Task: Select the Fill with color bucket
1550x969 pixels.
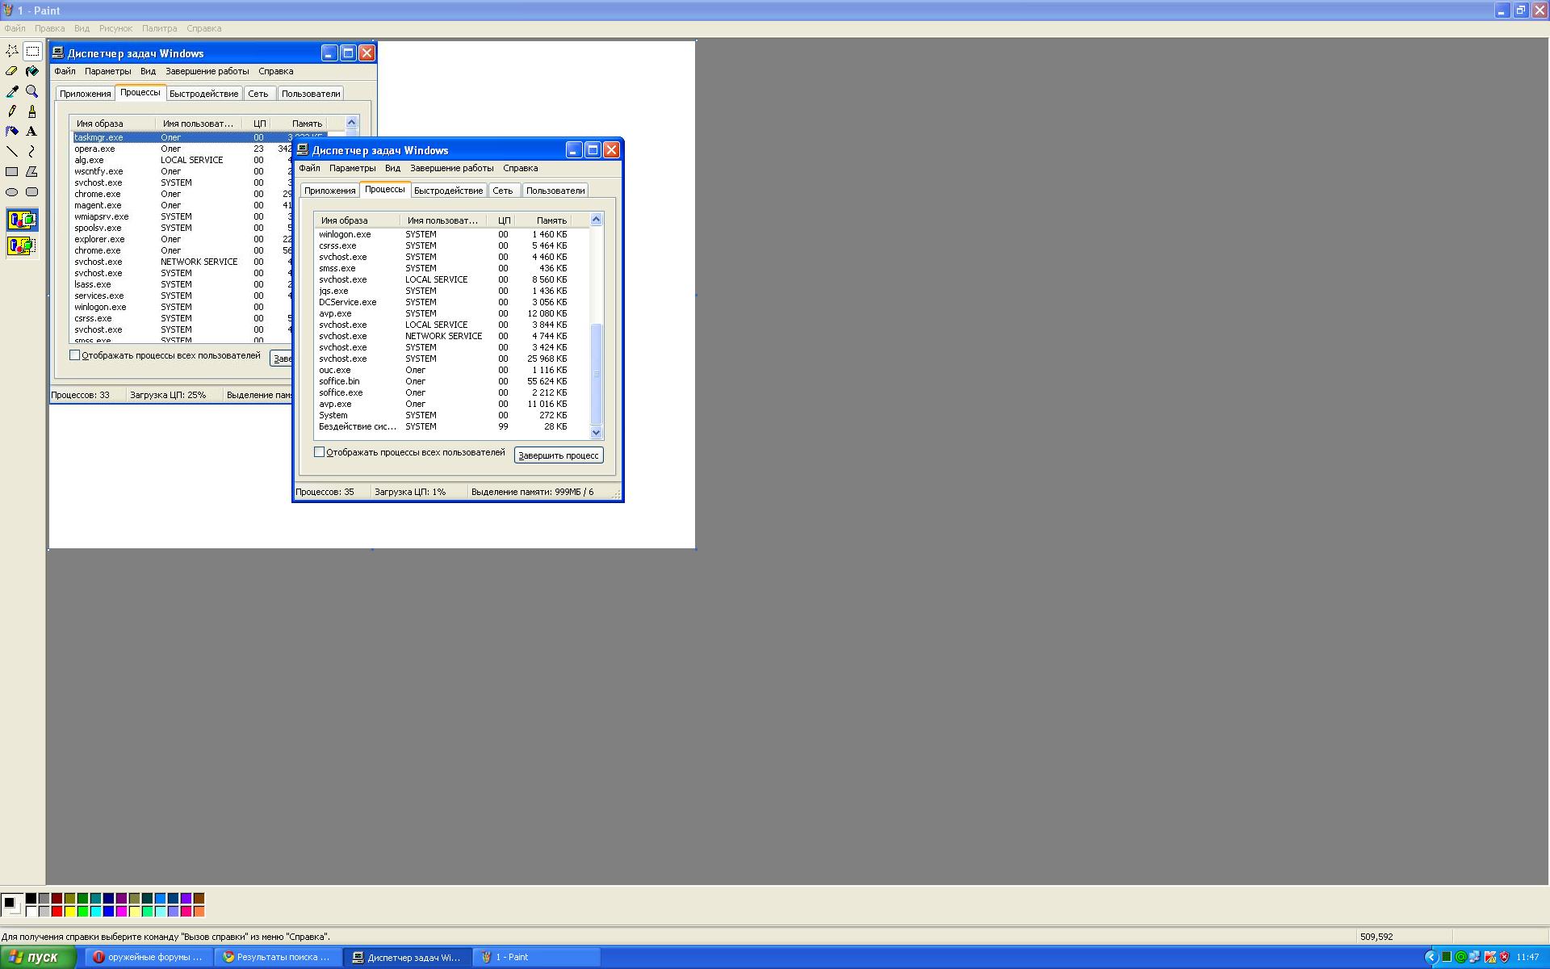Action: pyautogui.click(x=32, y=71)
